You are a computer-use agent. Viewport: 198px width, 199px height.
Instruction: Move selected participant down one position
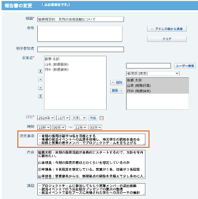(40, 88)
